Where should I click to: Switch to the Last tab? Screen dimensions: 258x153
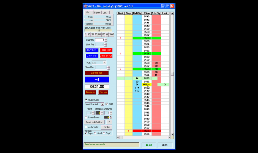click(x=105, y=12)
